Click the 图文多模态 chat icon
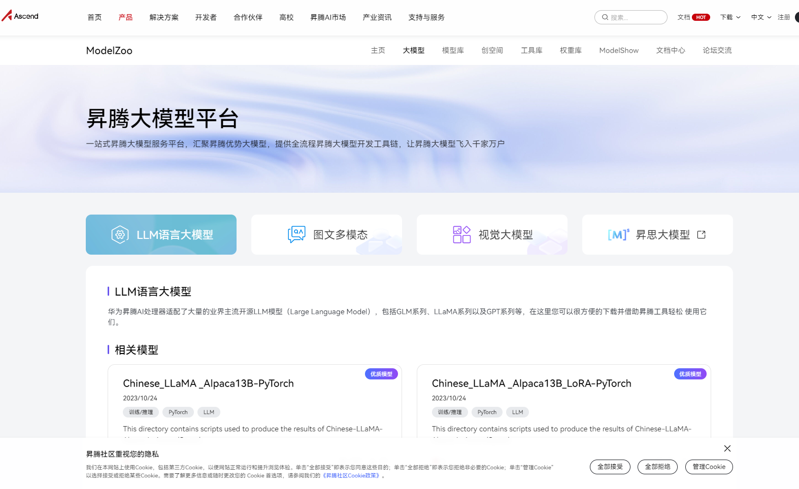The image size is (799, 489). pos(296,235)
